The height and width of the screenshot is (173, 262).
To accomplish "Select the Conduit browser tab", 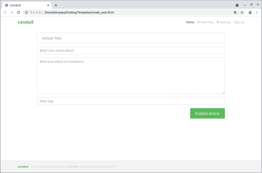I will point(27,5).
